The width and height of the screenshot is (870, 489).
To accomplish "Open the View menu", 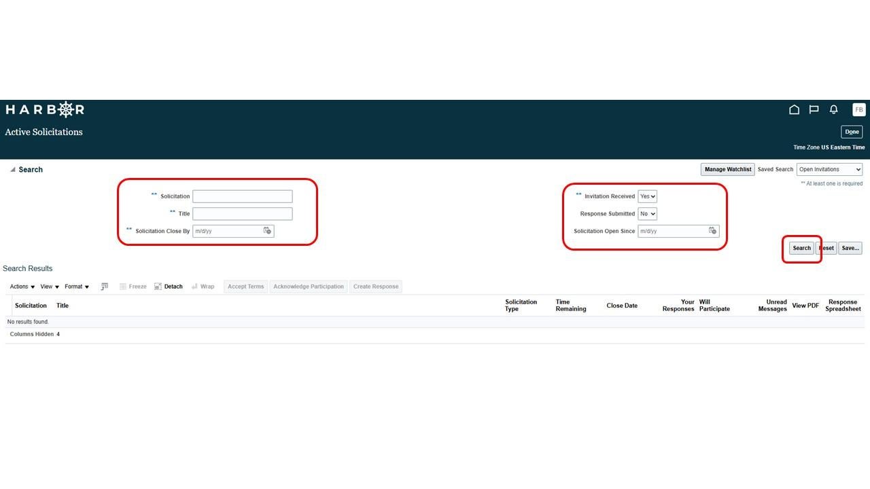I will [x=50, y=287].
